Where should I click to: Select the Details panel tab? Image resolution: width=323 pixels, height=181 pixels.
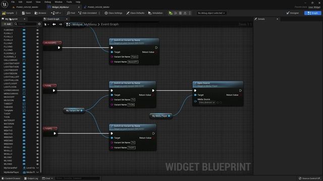click(x=261, y=19)
